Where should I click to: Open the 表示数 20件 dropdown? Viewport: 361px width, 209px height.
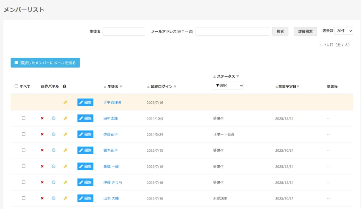(343, 31)
